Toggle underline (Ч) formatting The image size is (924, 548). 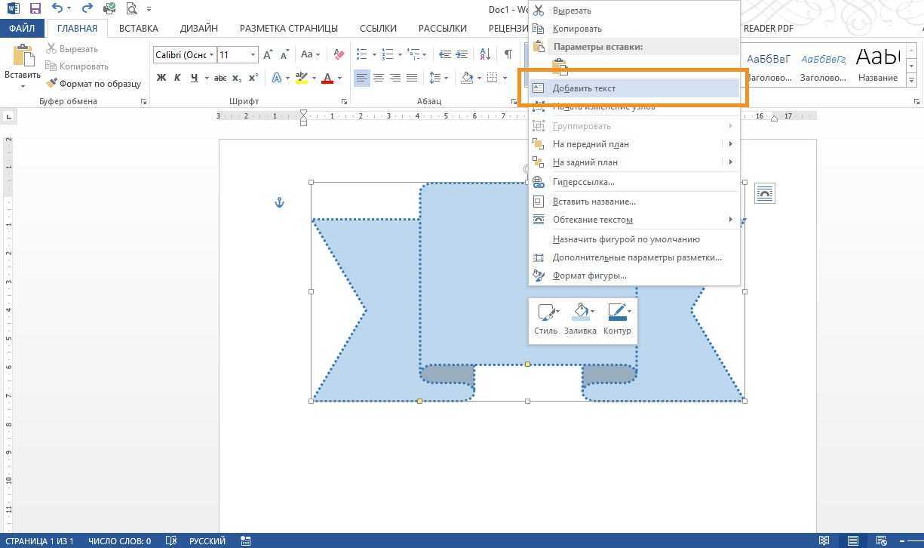195,78
